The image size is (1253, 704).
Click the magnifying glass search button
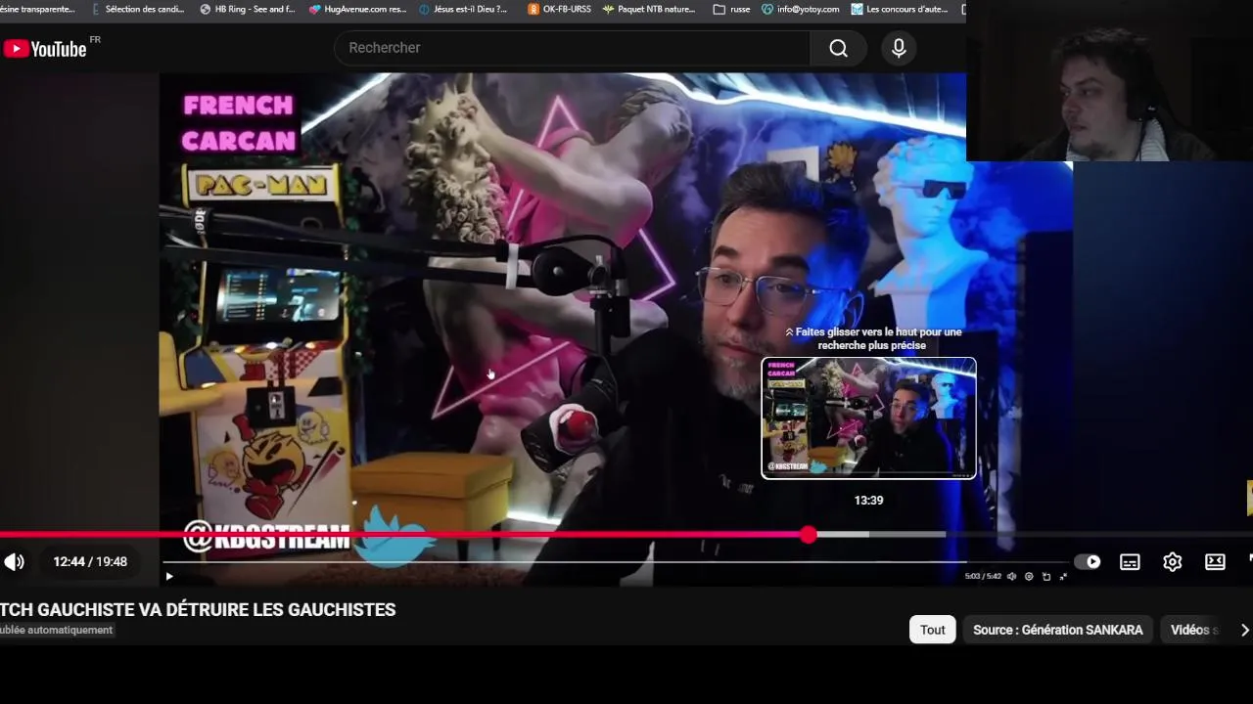838,48
